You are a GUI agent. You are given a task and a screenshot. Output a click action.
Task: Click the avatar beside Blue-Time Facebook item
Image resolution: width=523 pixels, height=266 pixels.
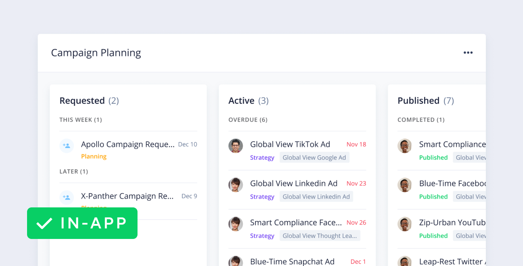405,185
